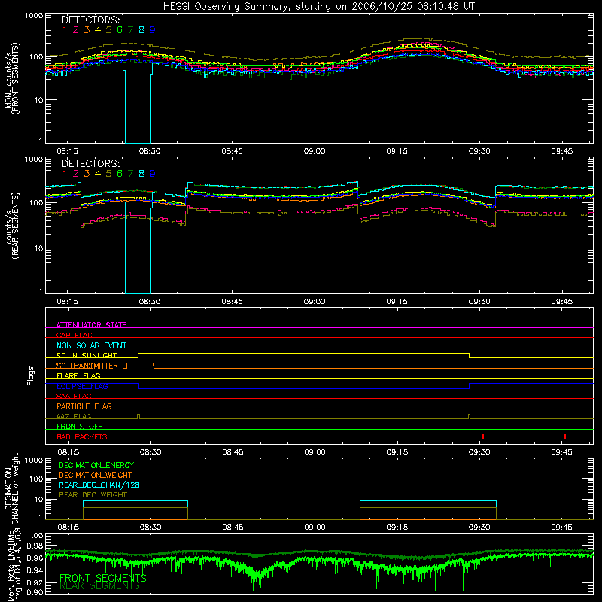Select the NON_SOLAR_EVENT flag label

click(91, 345)
